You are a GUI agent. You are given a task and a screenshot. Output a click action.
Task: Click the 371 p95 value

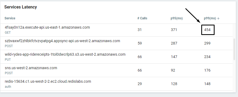tap(174, 30)
